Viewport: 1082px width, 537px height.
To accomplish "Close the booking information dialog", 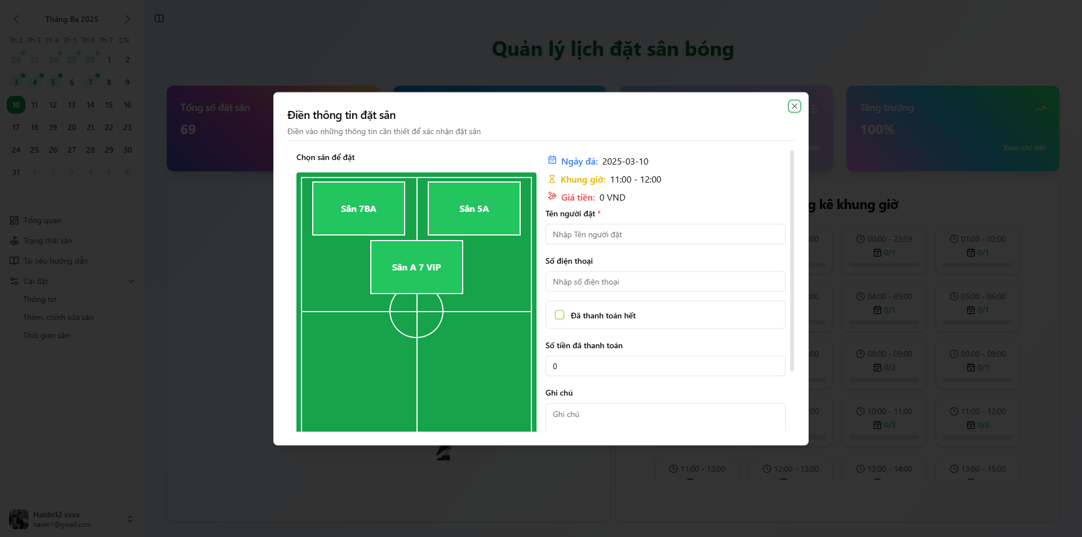I will (794, 106).
